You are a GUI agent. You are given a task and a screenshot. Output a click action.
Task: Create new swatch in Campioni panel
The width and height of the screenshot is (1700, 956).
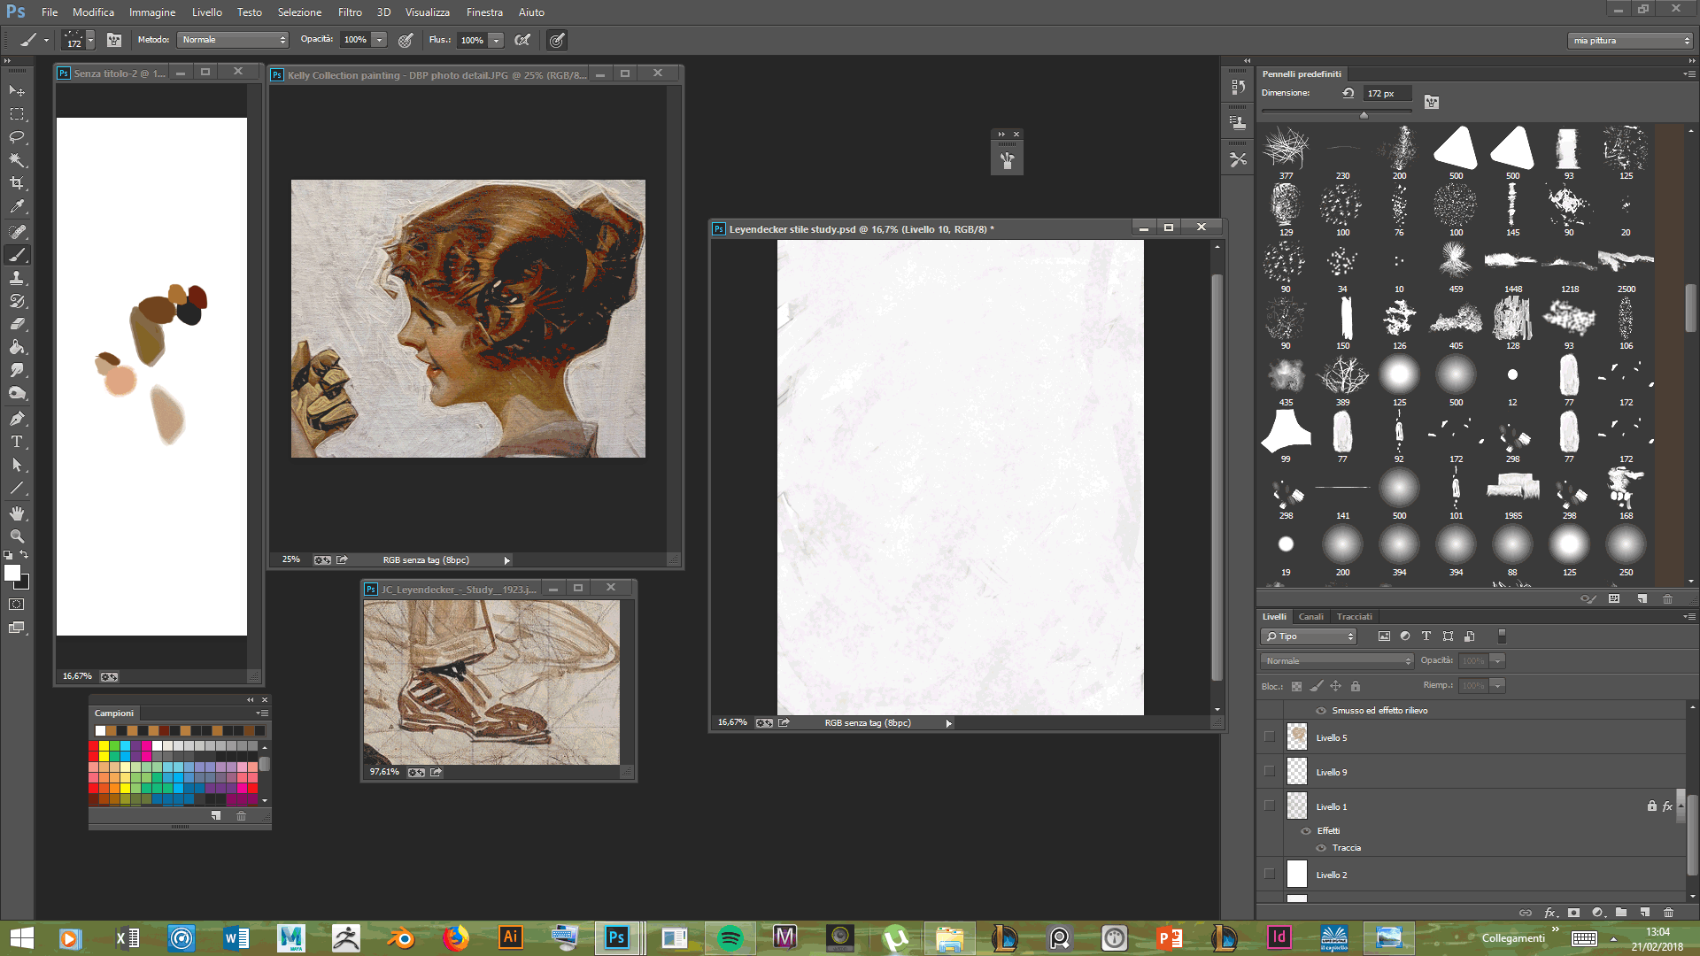(x=216, y=816)
